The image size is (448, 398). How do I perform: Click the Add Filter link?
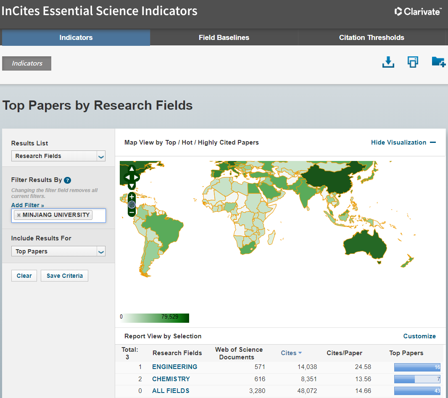[x=27, y=205]
